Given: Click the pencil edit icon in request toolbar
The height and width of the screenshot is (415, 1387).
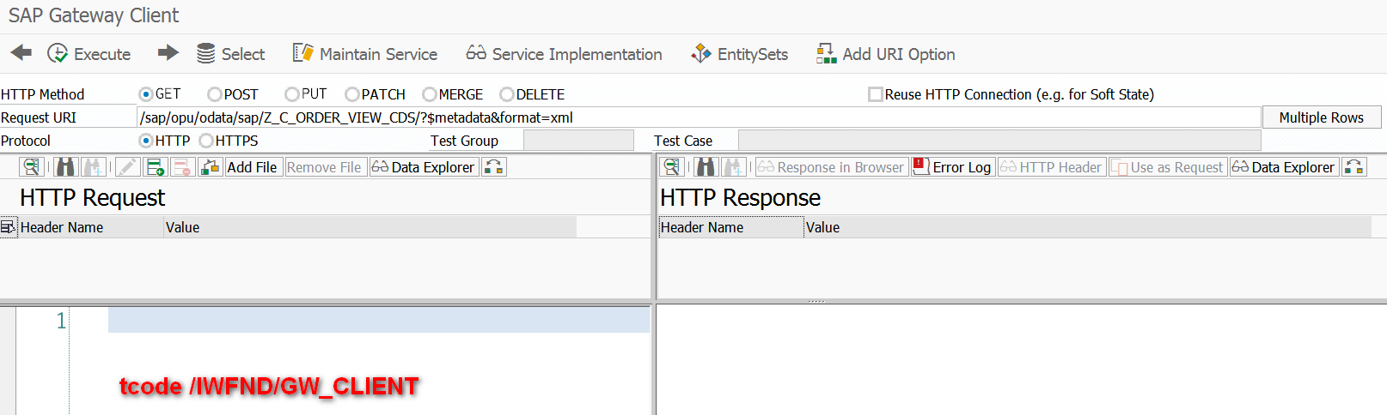Looking at the screenshot, I should pyautogui.click(x=127, y=167).
